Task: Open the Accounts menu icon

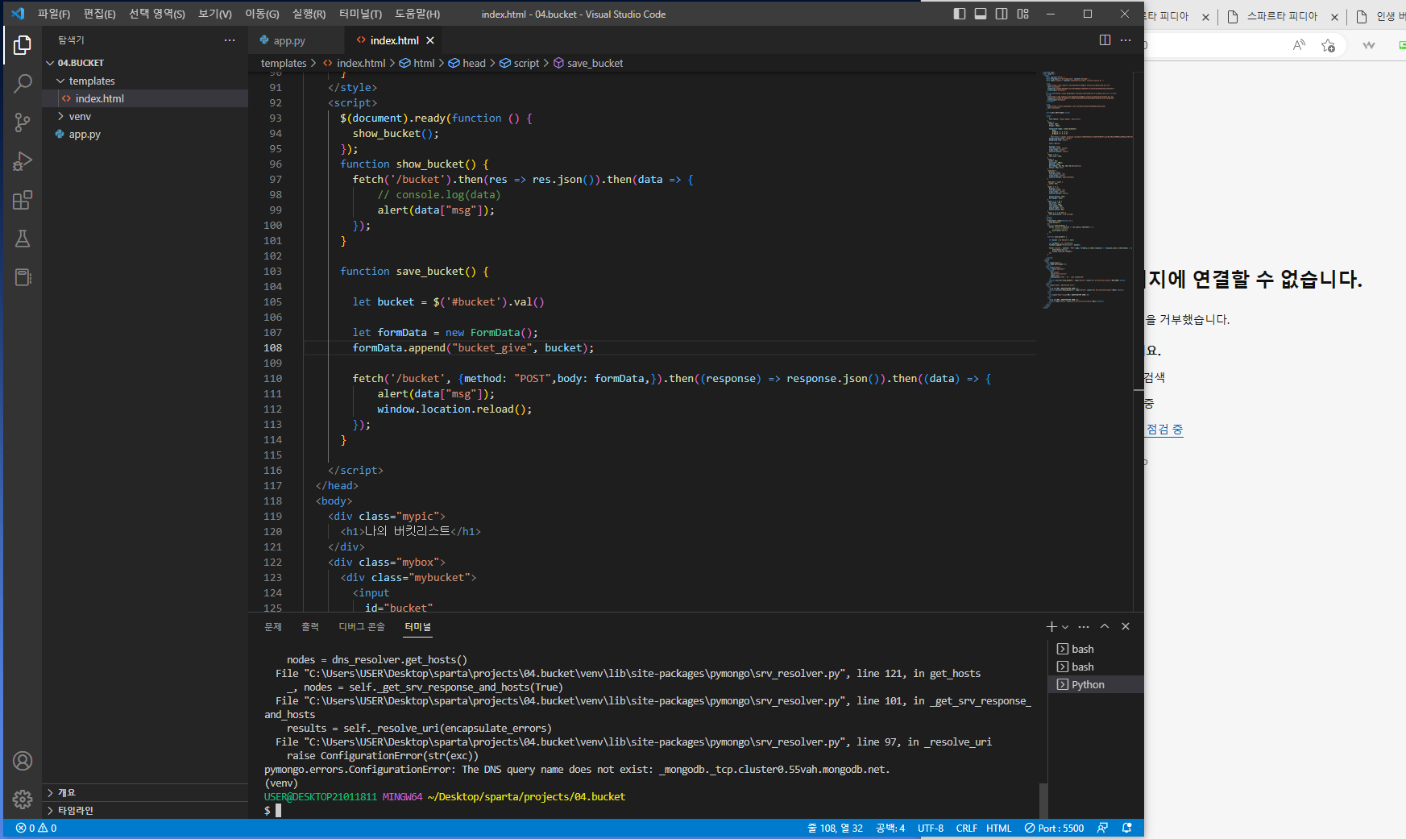Action: coord(23,761)
